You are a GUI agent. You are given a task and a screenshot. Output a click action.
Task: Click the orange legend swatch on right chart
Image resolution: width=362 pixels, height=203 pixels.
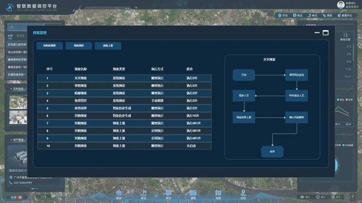coord(347,100)
